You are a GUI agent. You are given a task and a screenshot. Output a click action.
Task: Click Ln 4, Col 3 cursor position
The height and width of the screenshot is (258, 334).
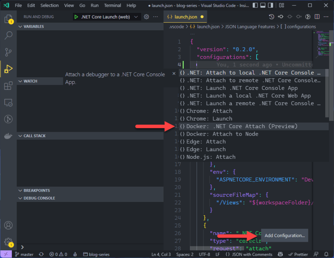click(x=161, y=254)
